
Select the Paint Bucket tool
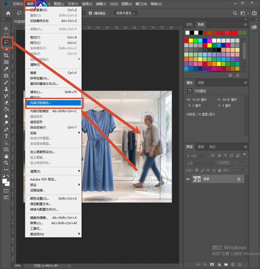[x=6, y=109]
